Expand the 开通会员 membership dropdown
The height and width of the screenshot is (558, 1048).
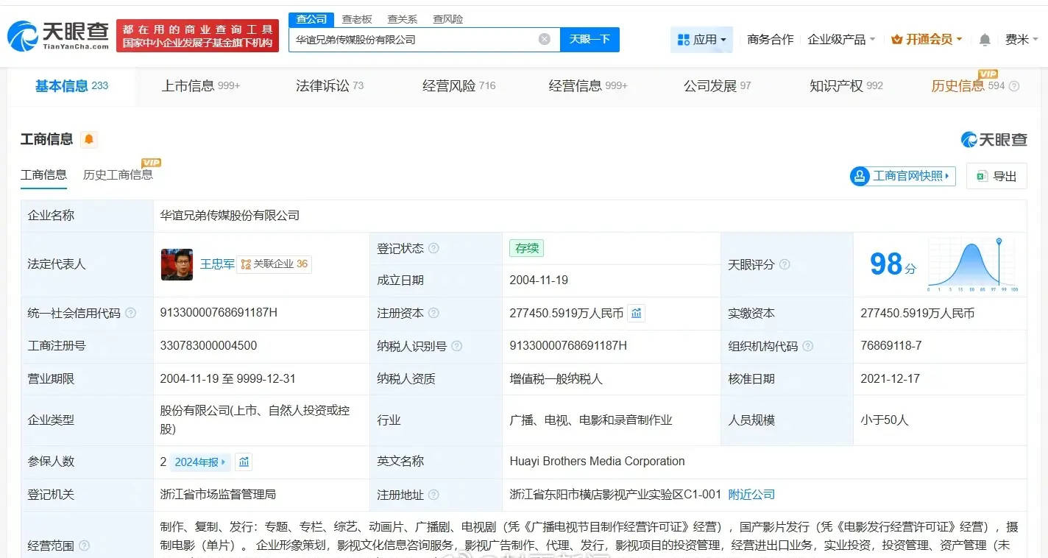point(927,40)
